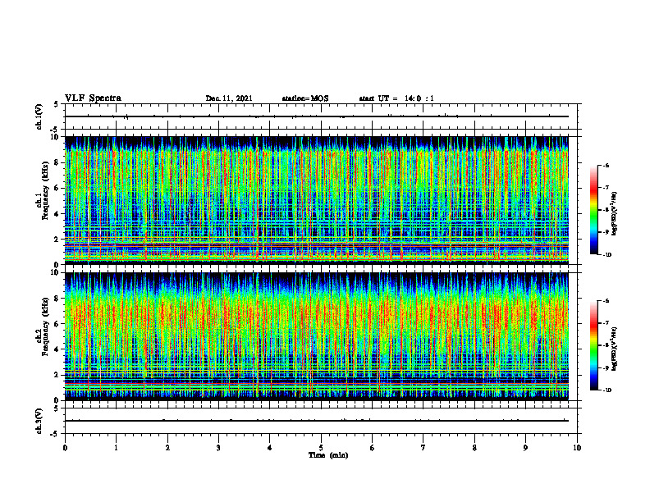The image size is (650, 502).
Task: Click the '3' tick on the time axis
Action: point(218,448)
